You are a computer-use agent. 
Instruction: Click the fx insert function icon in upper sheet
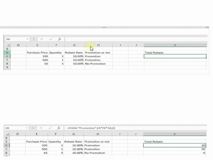pyautogui.click(x=59, y=39)
